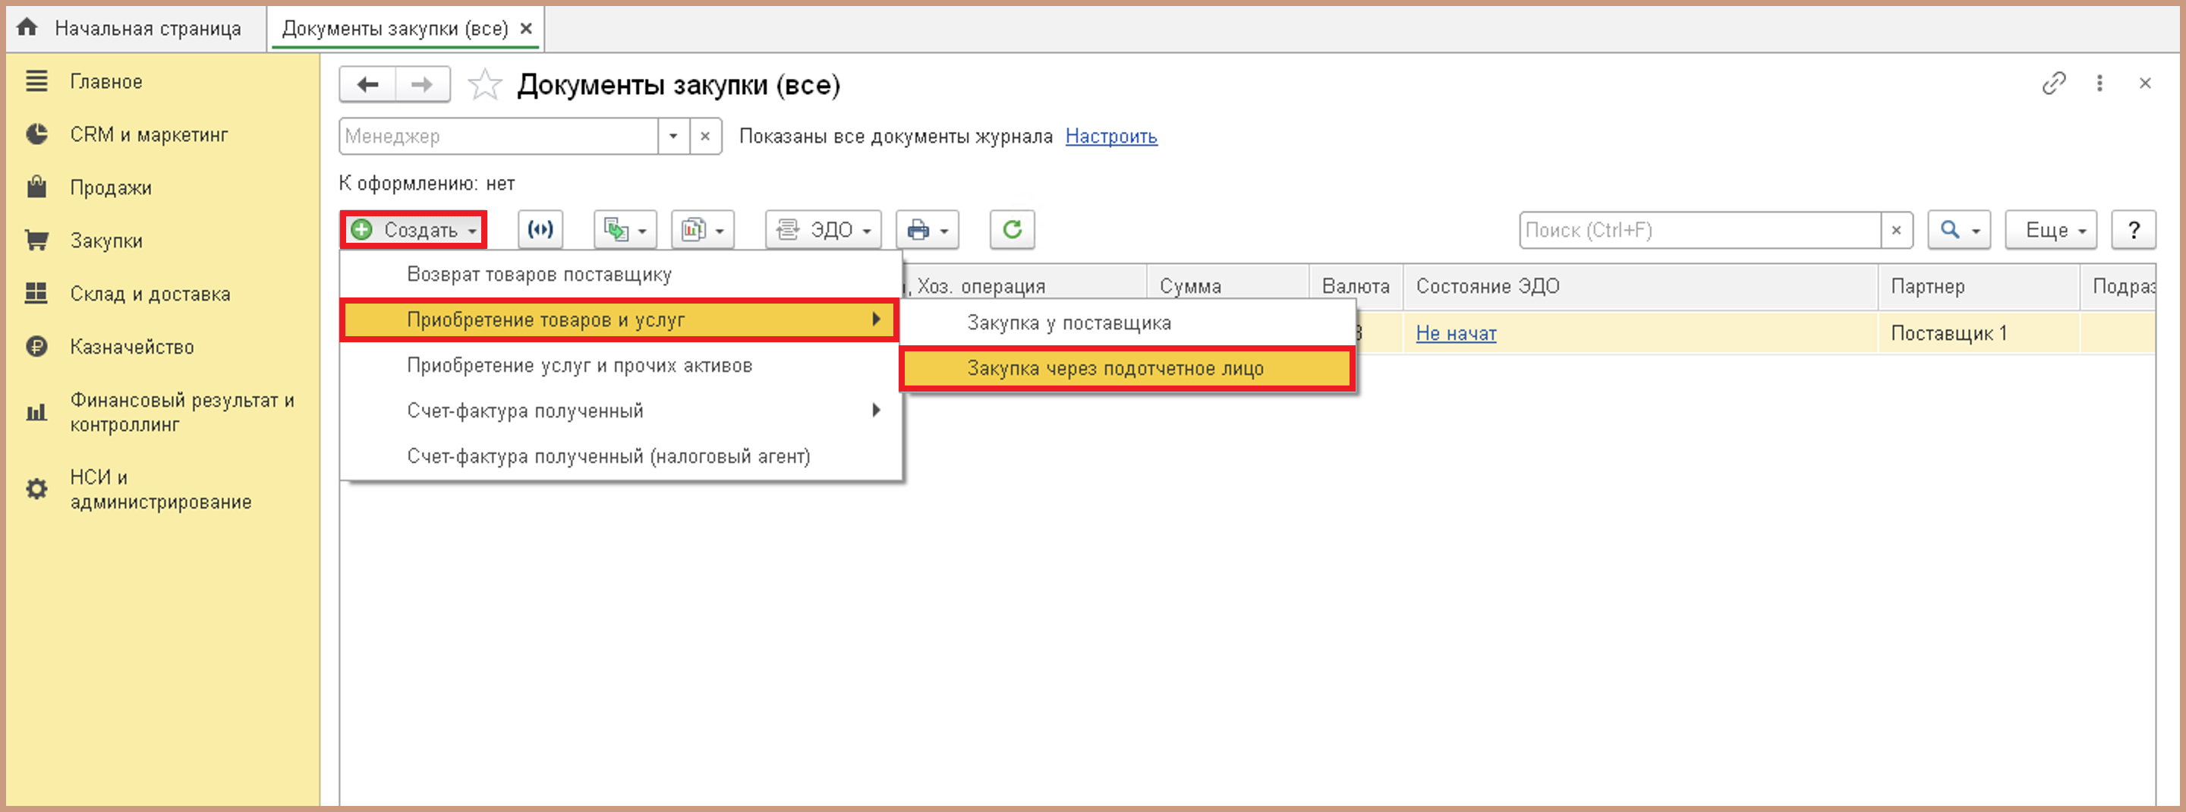Sort by the Валюта column header
The width and height of the screenshot is (2186, 812).
(x=1355, y=287)
